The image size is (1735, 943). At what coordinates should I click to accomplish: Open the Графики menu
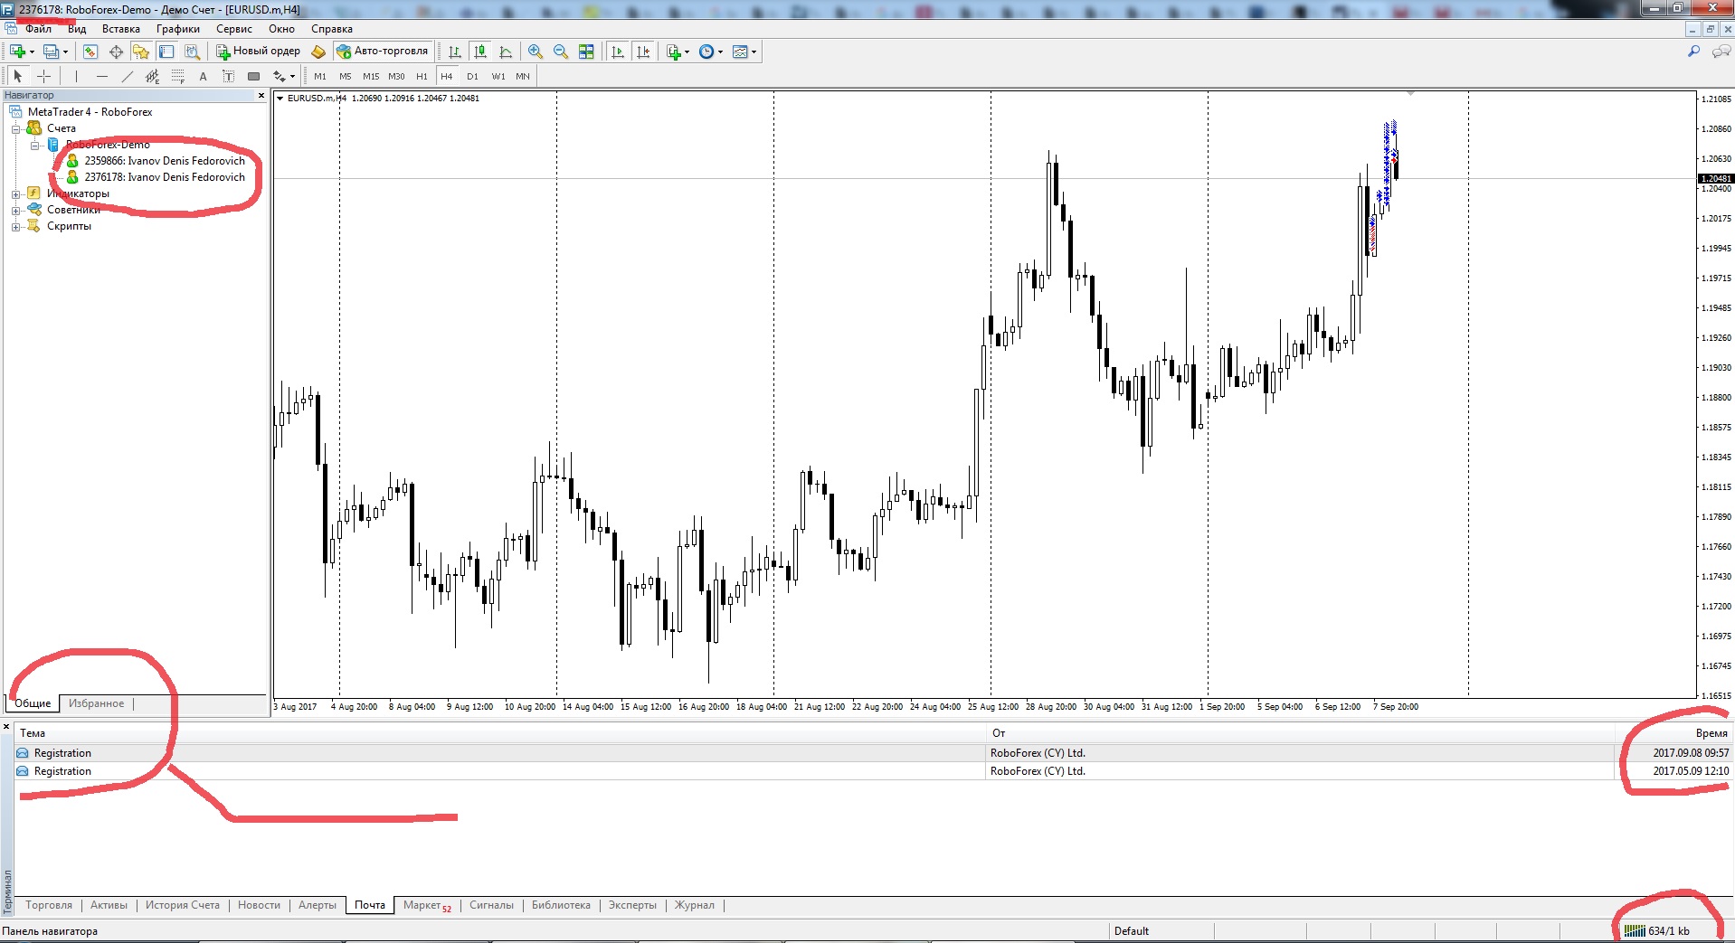178,29
